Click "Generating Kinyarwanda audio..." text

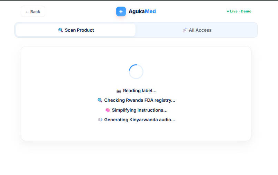tap(140, 120)
